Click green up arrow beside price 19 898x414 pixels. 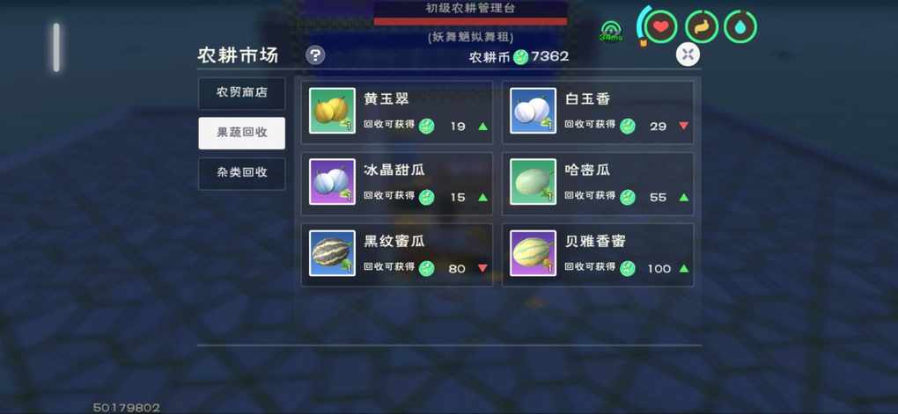point(482,126)
